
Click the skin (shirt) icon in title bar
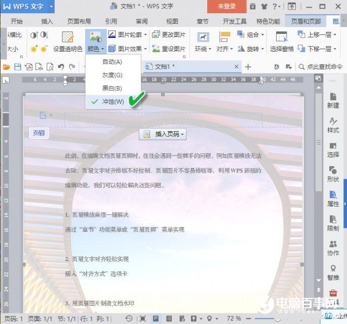point(264,7)
